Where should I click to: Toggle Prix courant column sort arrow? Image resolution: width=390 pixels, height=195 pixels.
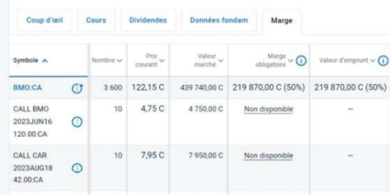pyautogui.click(x=162, y=61)
